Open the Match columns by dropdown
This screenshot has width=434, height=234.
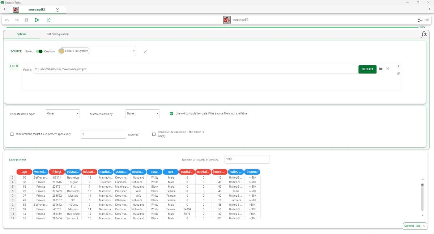[142, 114]
